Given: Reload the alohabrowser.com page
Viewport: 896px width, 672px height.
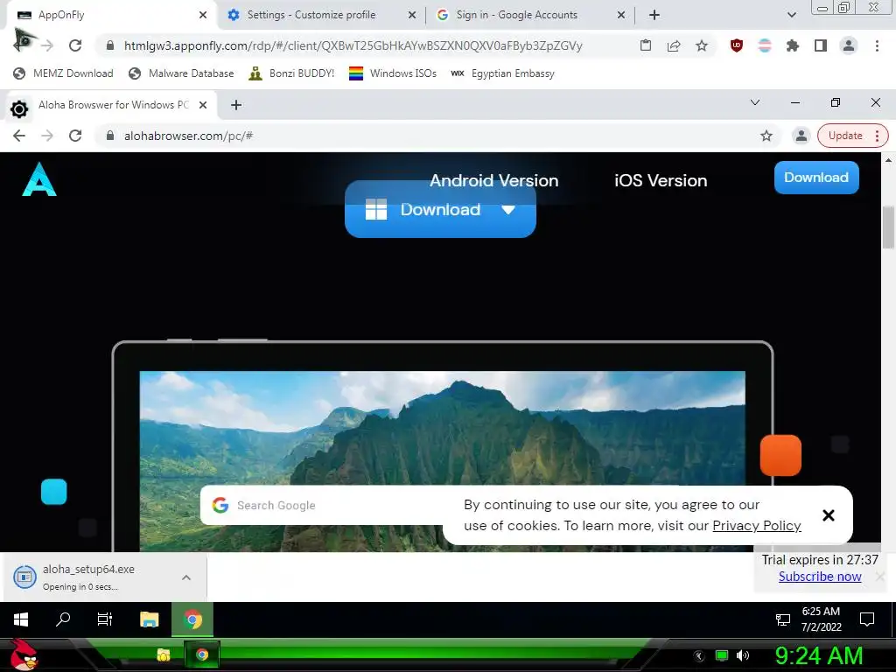Looking at the screenshot, I should [x=75, y=136].
